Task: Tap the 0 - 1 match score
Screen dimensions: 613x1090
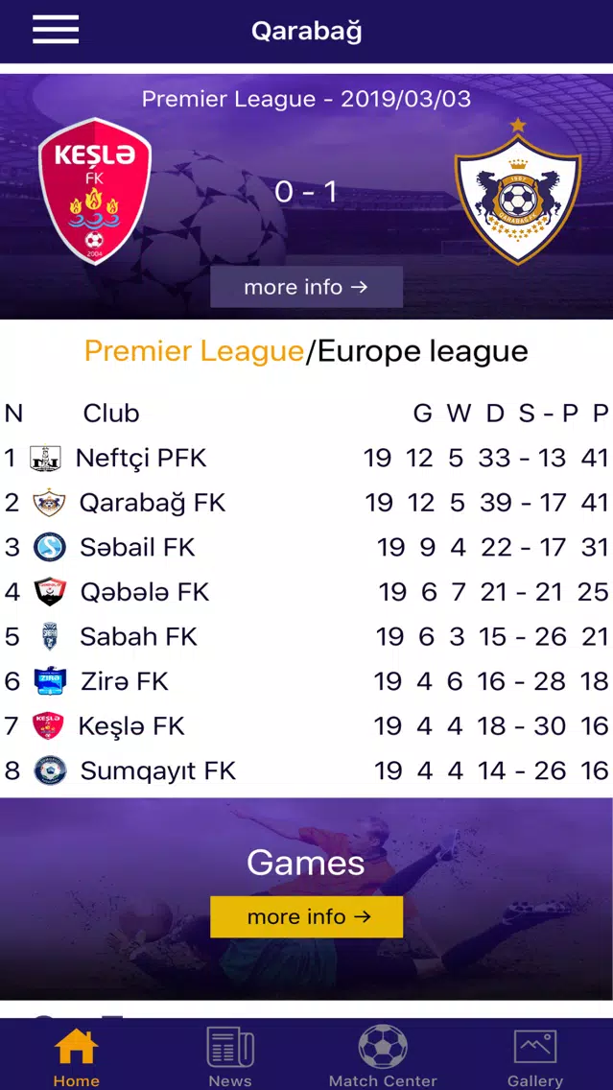Action: [x=307, y=192]
